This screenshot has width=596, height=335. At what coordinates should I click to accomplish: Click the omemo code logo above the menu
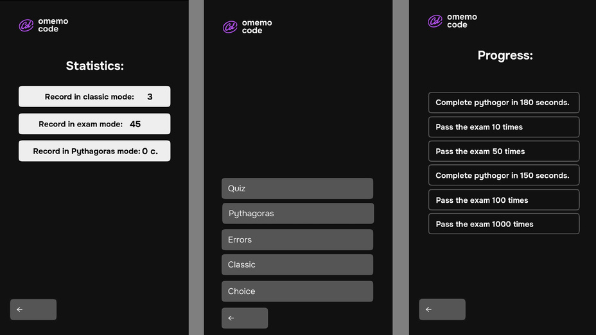click(247, 27)
